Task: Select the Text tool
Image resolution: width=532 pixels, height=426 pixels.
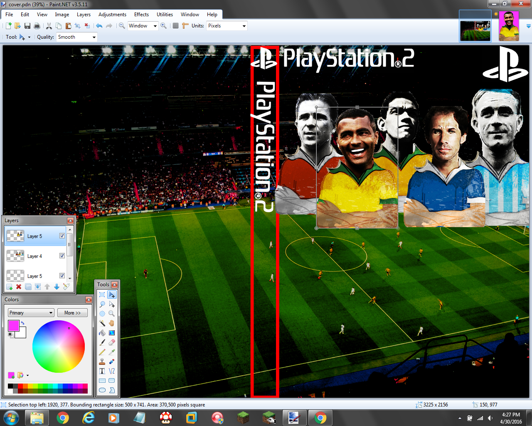Action: pyautogui.click(x=102, y=371)
